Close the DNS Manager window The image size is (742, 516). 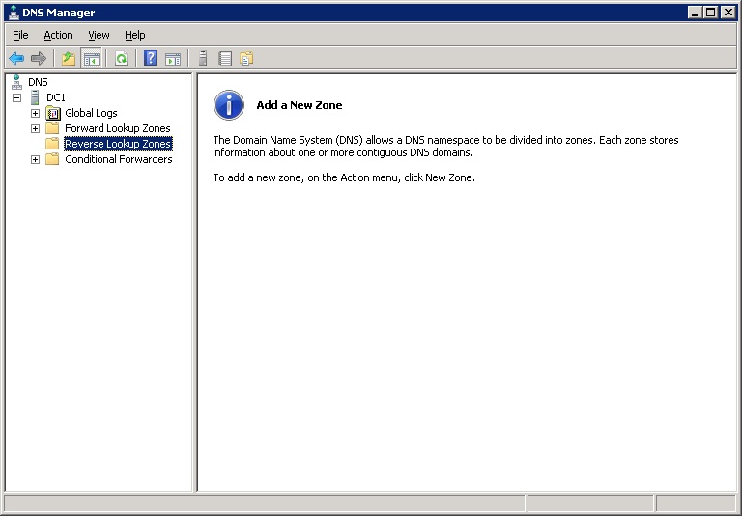point(728,13)
